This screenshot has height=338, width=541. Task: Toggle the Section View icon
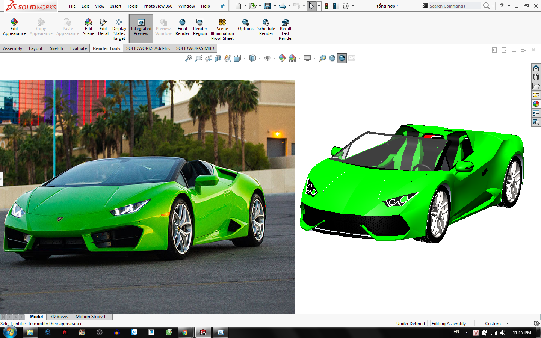(218, 58)
